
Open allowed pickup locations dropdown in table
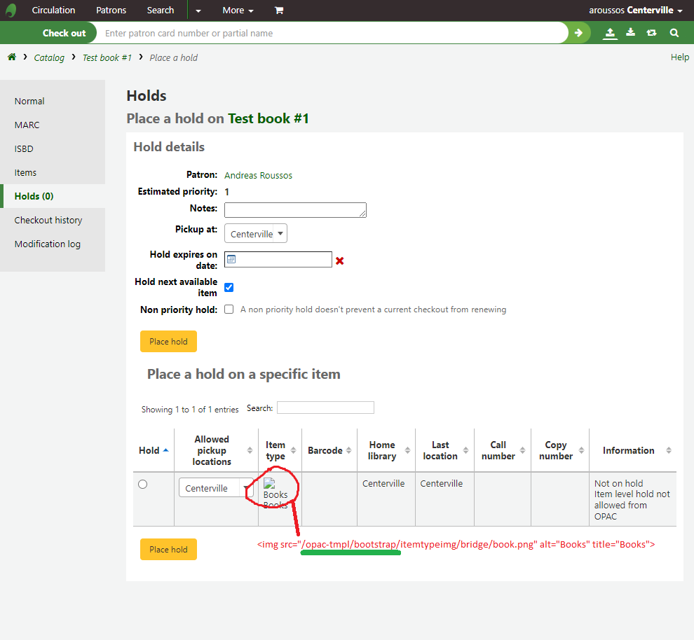[x=216, y=488]
